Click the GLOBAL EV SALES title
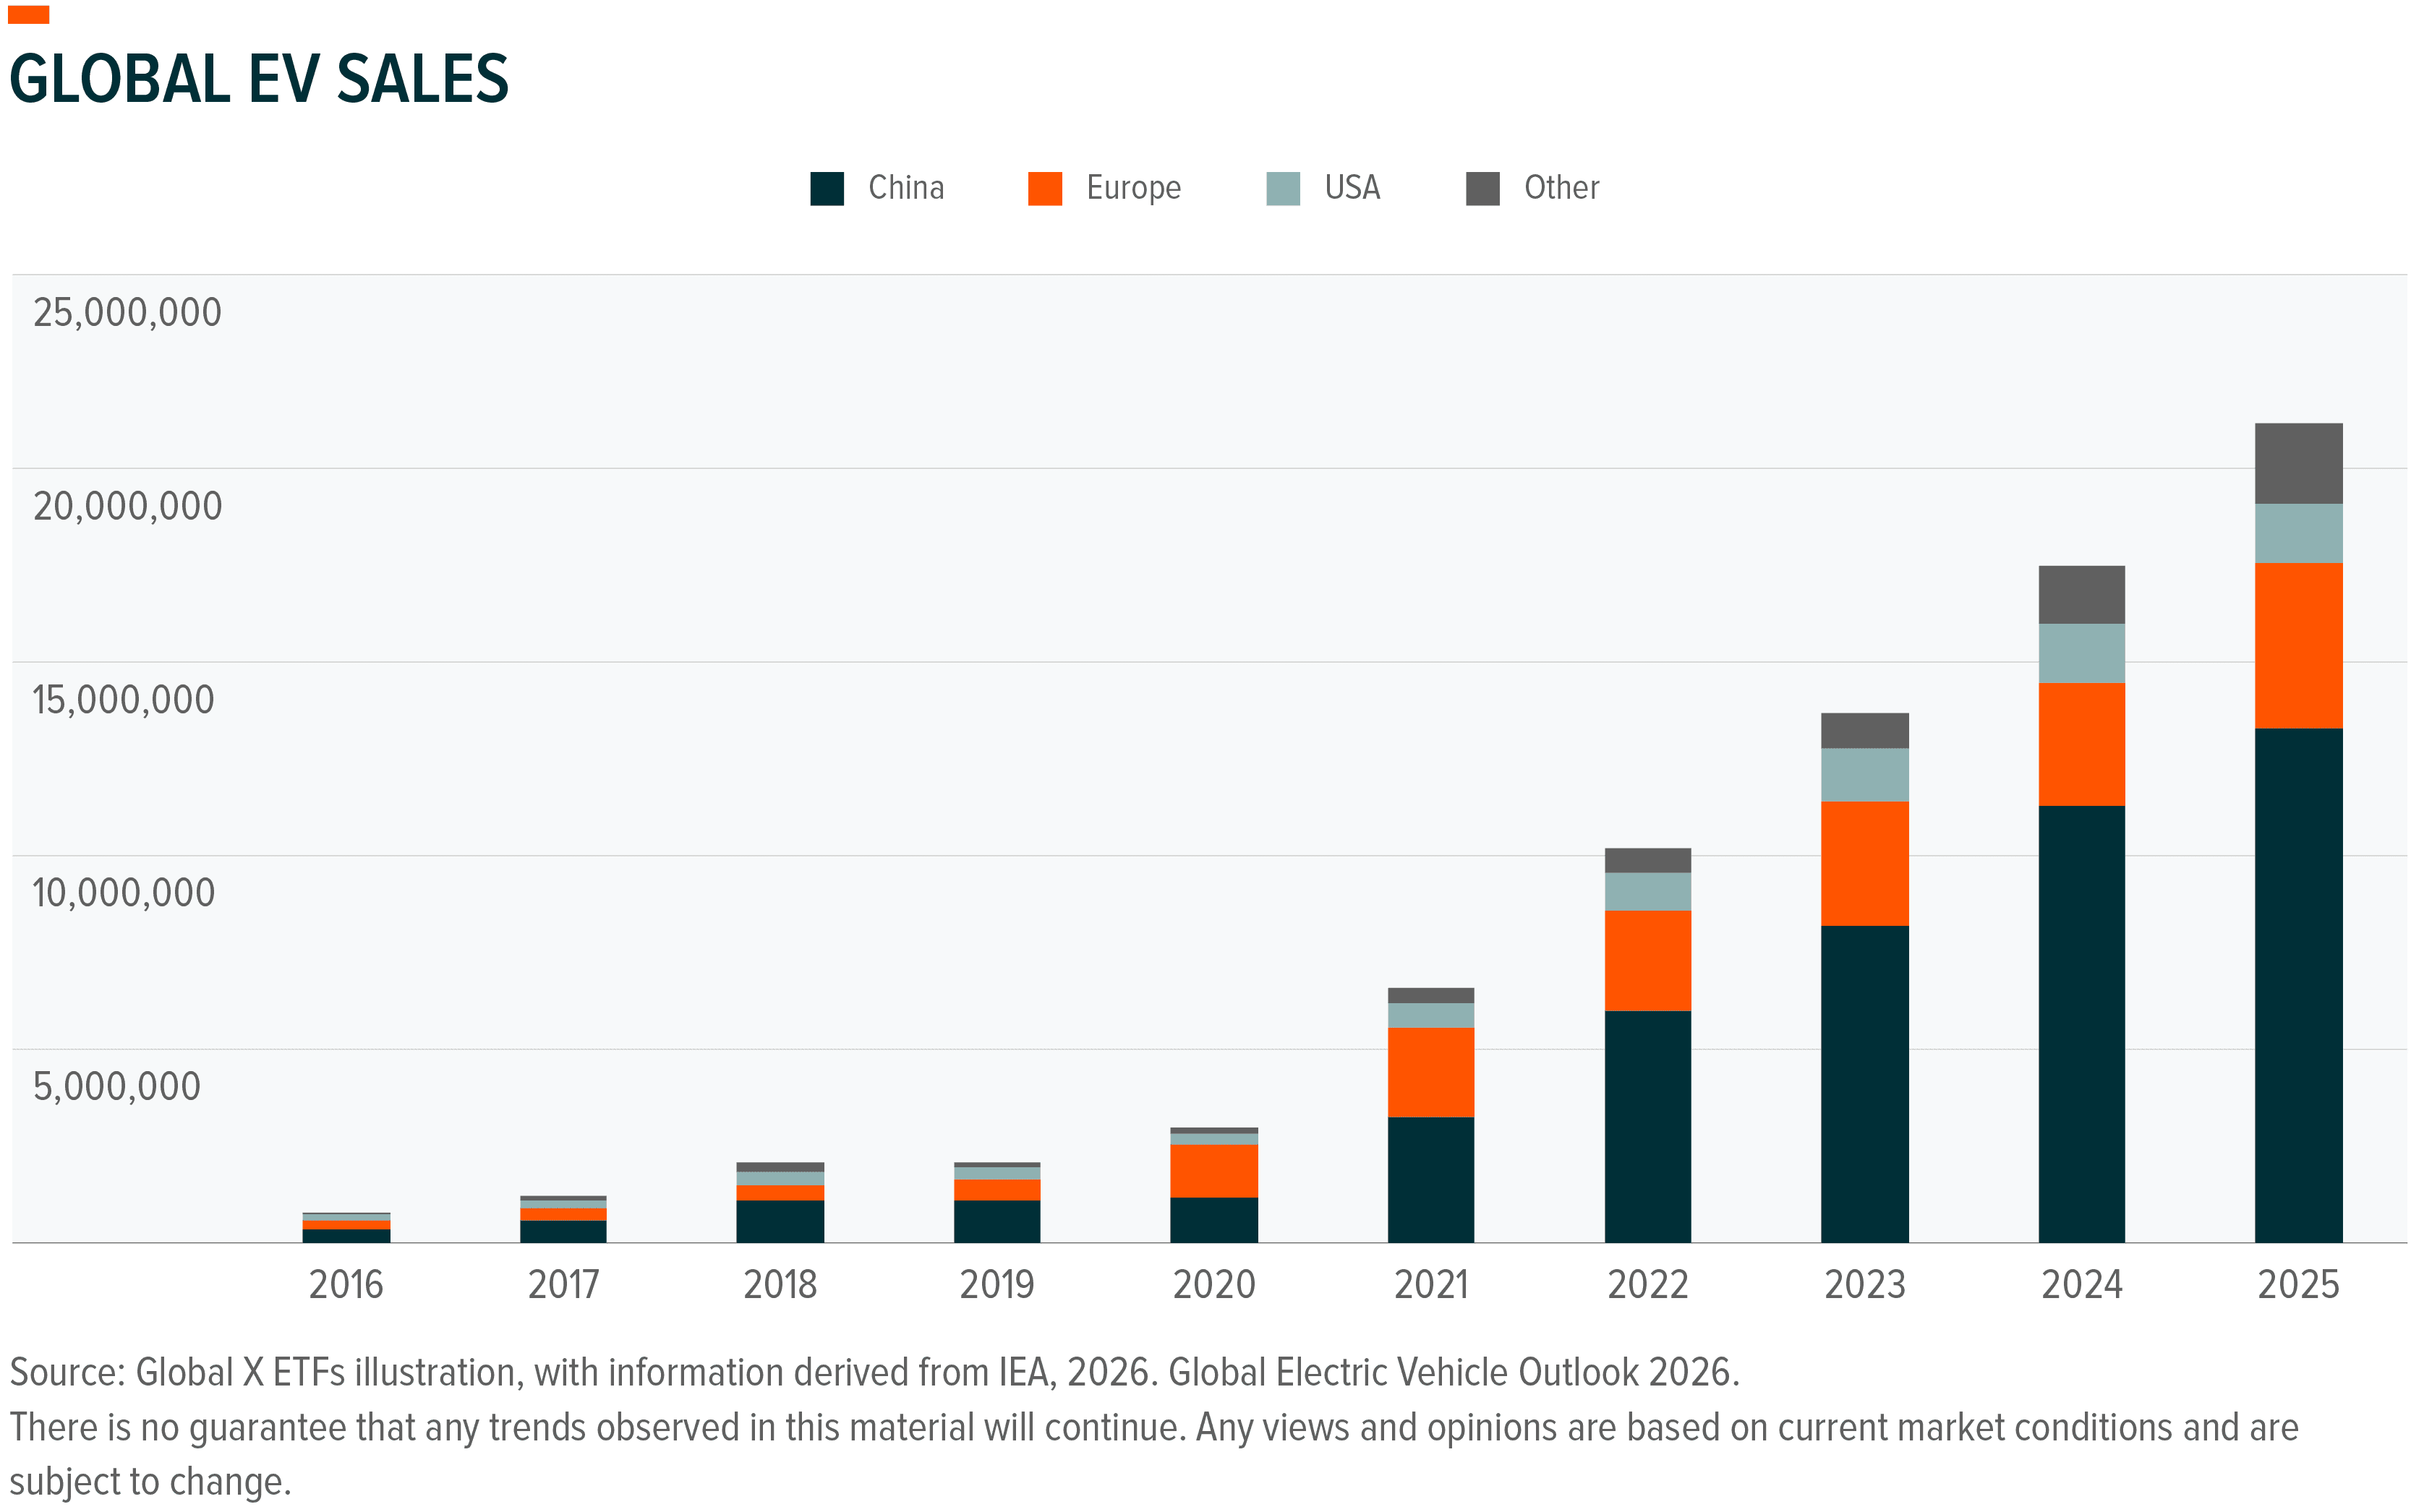2411x1512 pixels. coord(259,79)
